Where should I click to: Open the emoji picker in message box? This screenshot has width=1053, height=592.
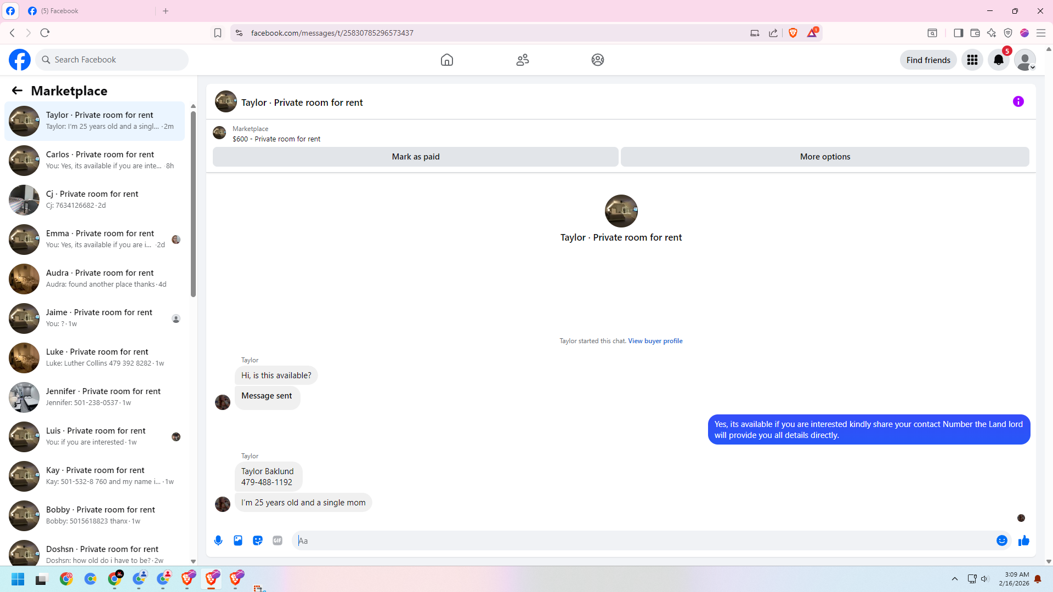click(x=1001, y=540)
